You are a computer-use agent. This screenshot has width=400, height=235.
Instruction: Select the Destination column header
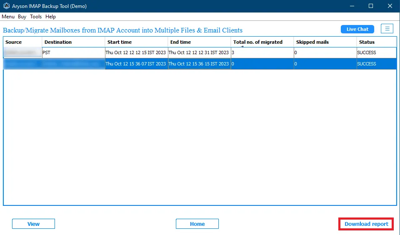(73, 42)
